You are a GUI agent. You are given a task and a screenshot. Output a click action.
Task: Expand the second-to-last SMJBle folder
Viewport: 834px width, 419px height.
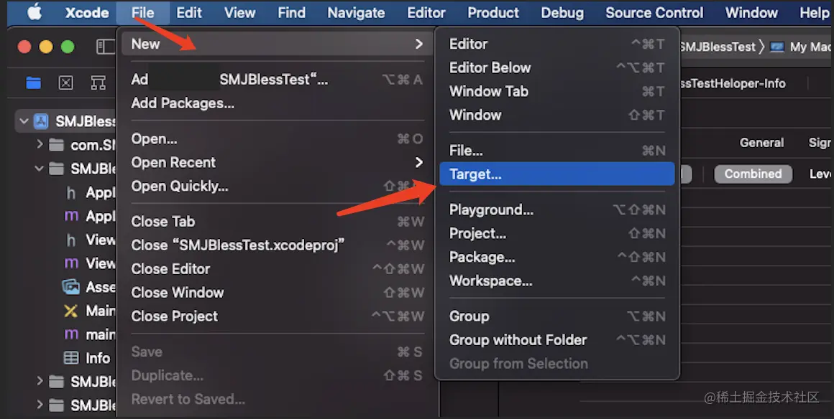(40, 381)
